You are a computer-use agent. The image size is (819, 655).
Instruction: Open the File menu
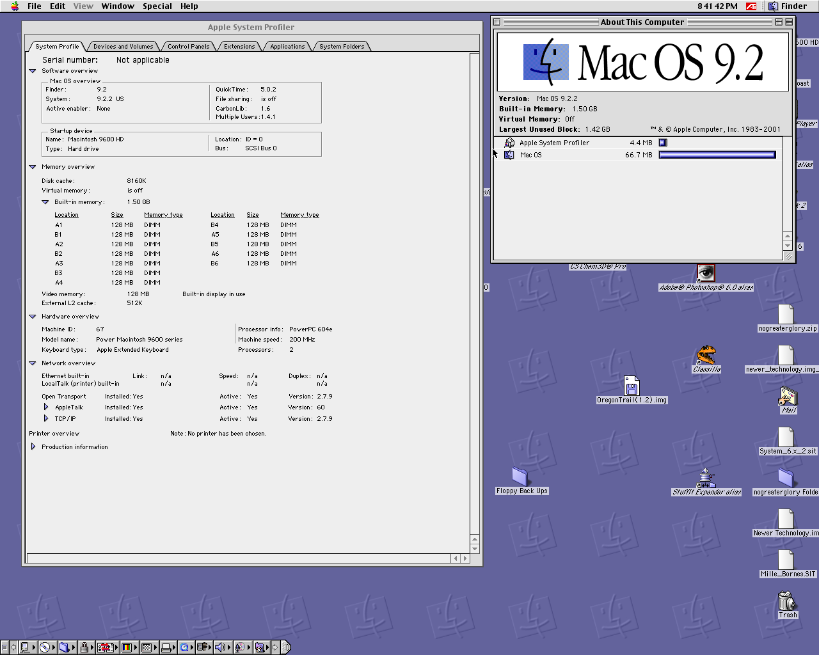point(35,6)
